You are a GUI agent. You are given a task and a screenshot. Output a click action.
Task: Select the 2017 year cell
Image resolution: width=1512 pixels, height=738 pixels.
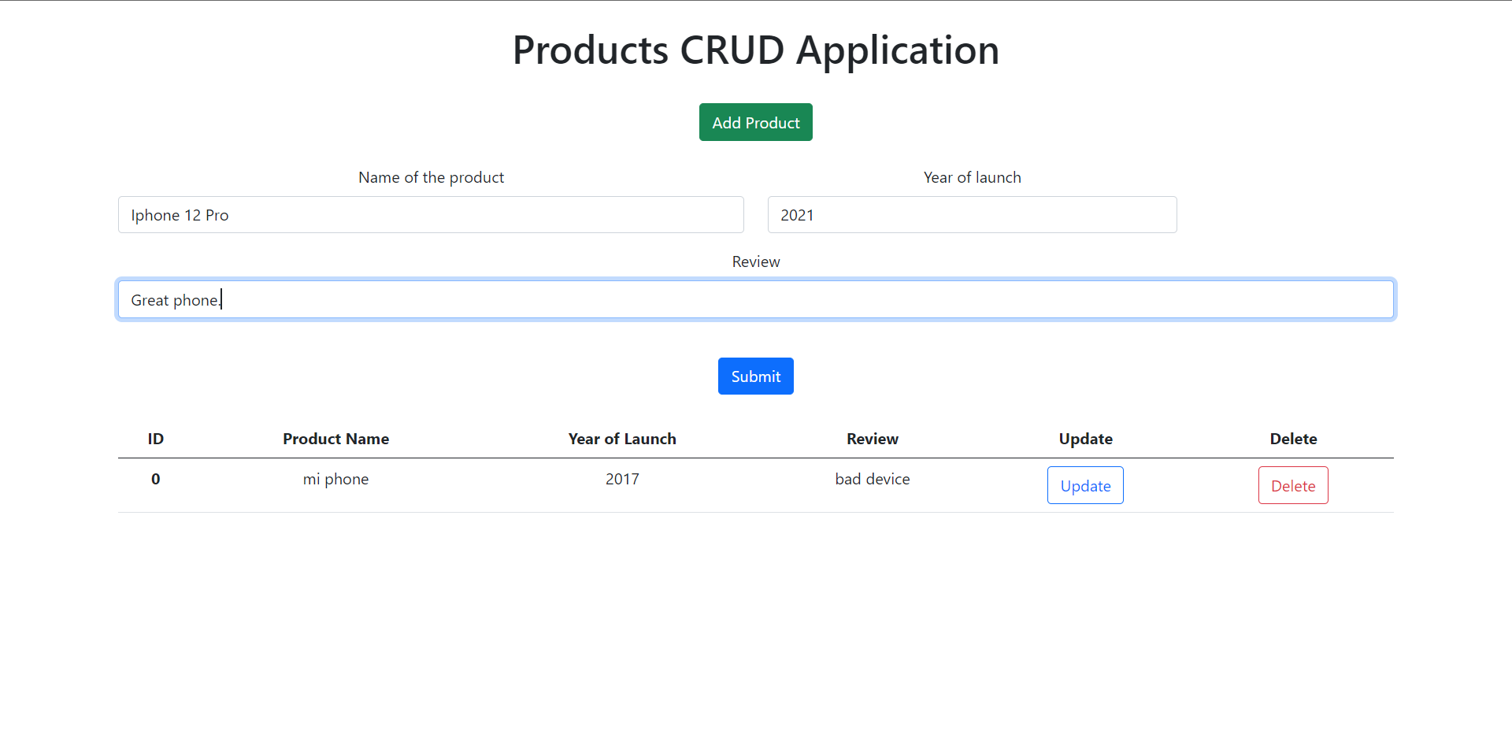[x=622, y=479]
